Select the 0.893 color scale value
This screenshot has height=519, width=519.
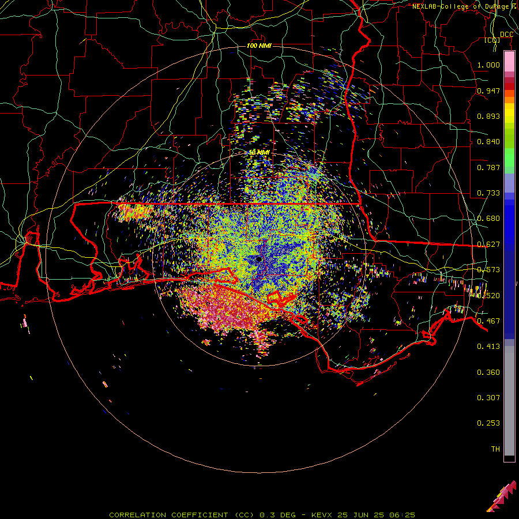[x=488, y=116]
